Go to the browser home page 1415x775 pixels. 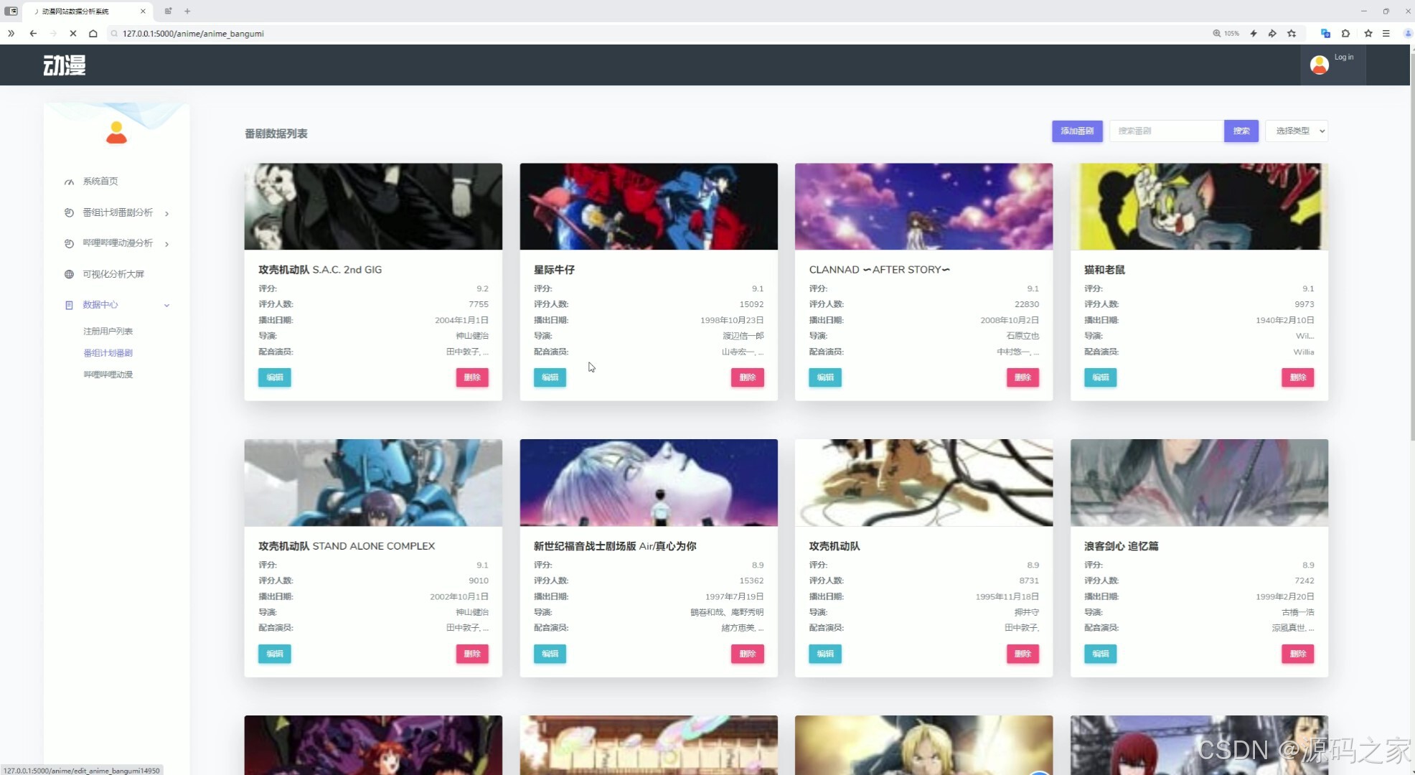(93, 33)
